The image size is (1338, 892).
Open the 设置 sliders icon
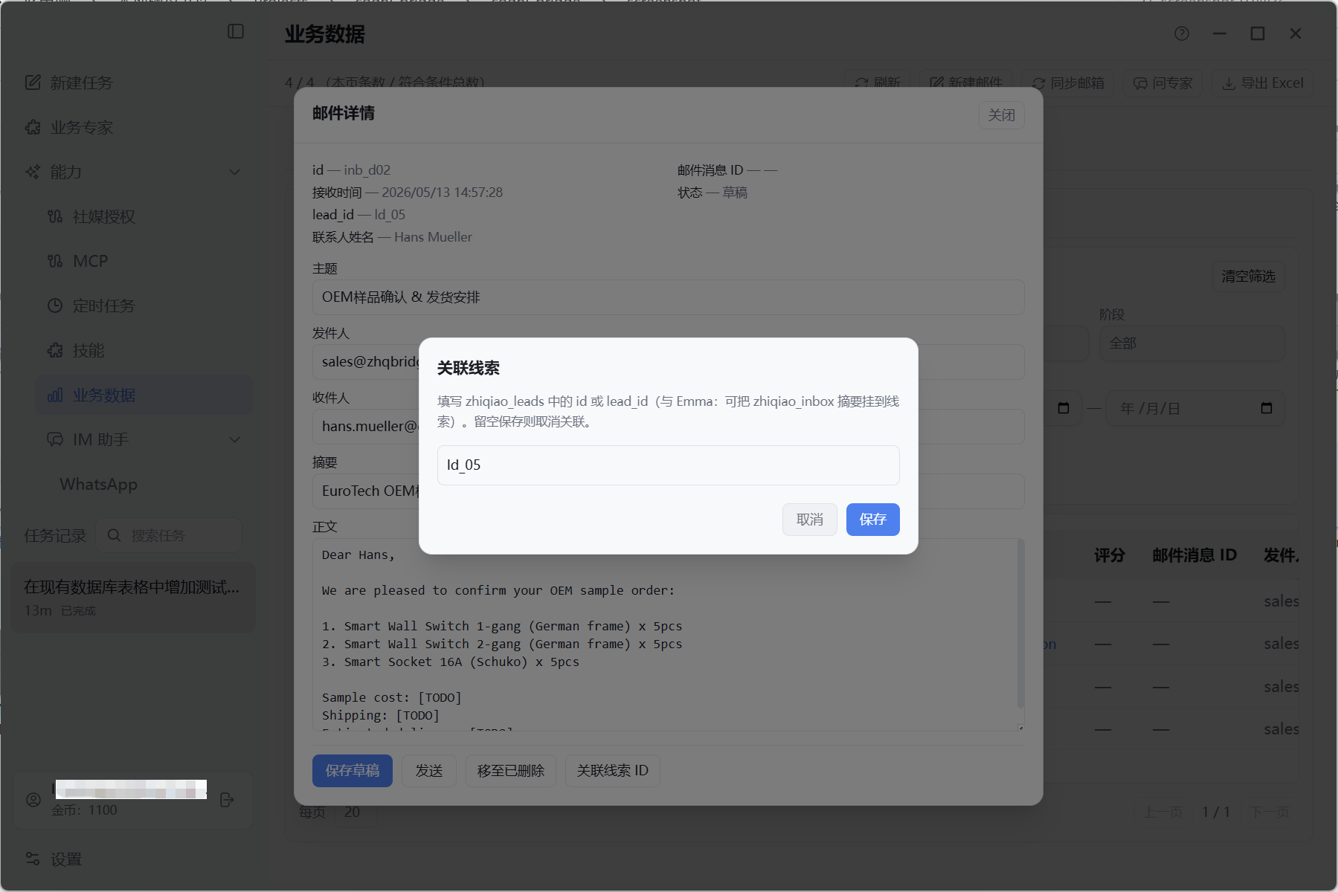33,859
